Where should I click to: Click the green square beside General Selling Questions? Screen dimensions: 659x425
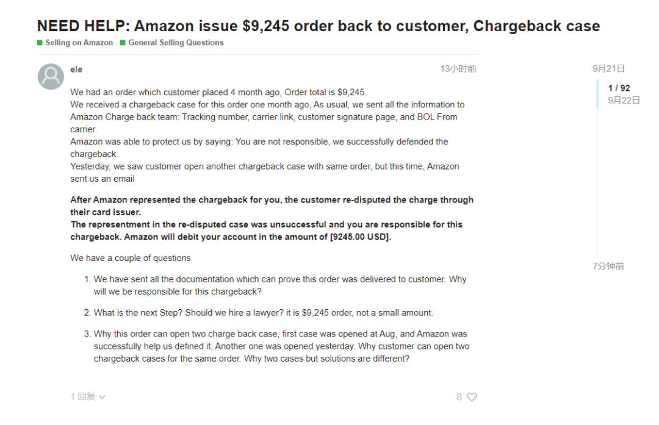click(123, 43)
